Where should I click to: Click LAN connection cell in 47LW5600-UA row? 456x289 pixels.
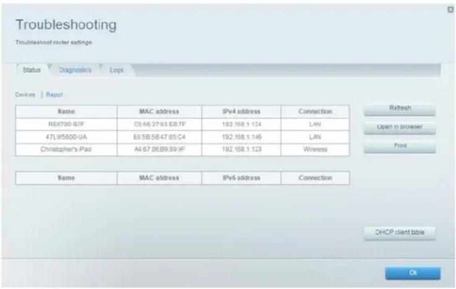tap(316, 137)
